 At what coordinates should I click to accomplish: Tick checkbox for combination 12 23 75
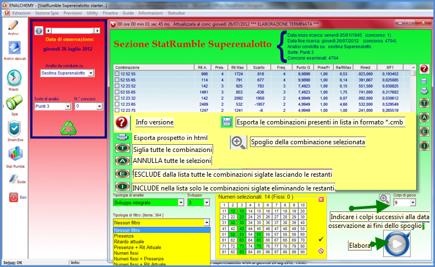[x=117, y=110]
